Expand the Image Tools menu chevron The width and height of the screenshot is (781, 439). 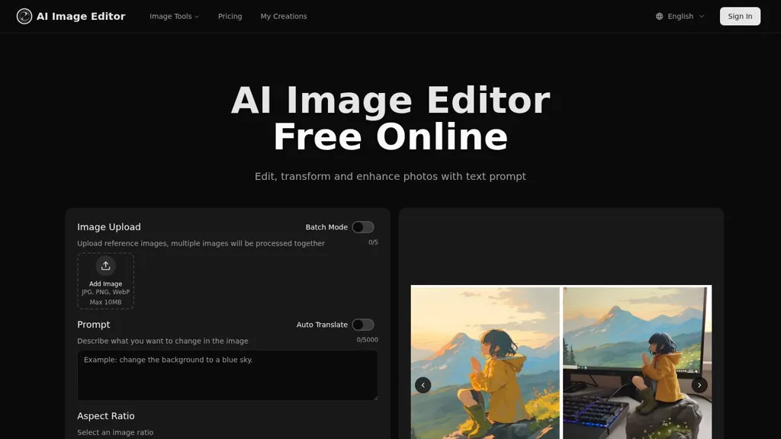pos(197,17)
